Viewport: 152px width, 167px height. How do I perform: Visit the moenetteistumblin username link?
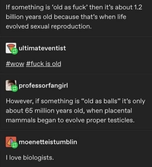coord(48,142)
